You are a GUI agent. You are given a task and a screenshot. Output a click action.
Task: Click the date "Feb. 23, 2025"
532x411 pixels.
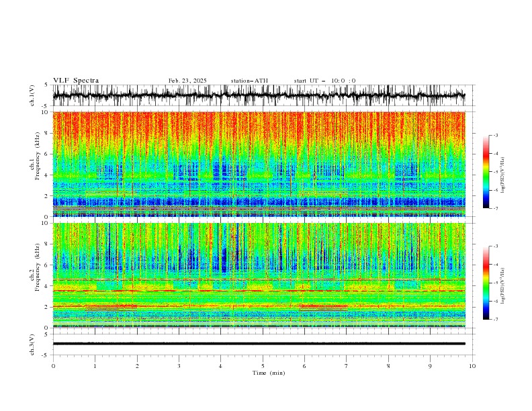pyautogui.click(x=187, y=81)
